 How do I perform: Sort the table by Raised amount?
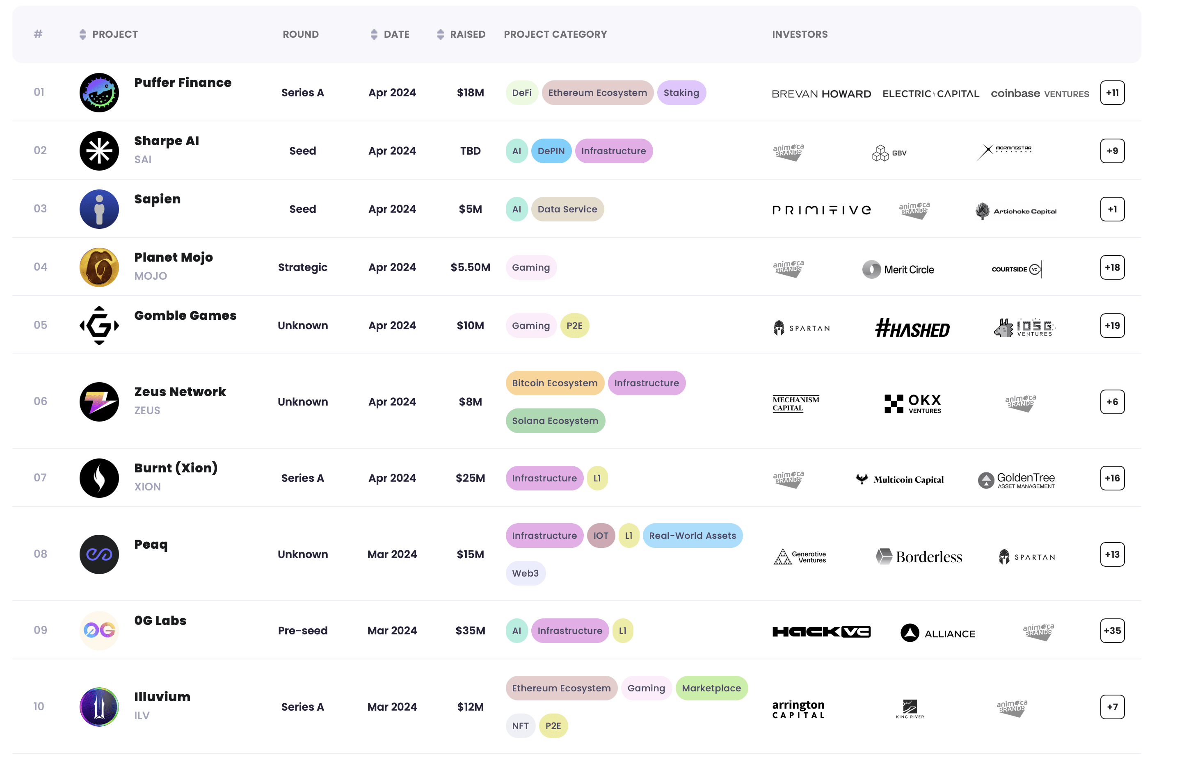[441, 34]
